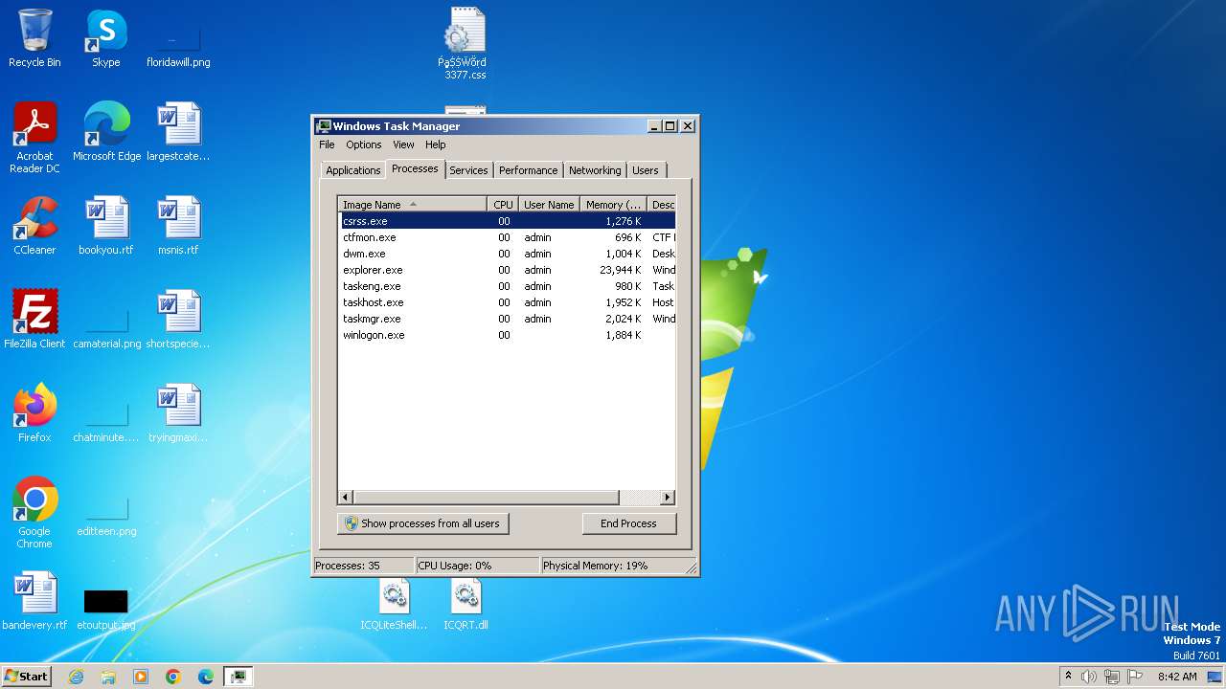The image size is (1226, 689).
Task: Open Microsoft Edge desktop shortcut
Action: coord(106,132)
